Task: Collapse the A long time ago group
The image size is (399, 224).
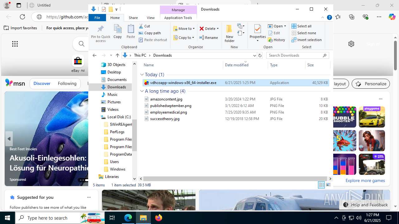Action: 142,91
